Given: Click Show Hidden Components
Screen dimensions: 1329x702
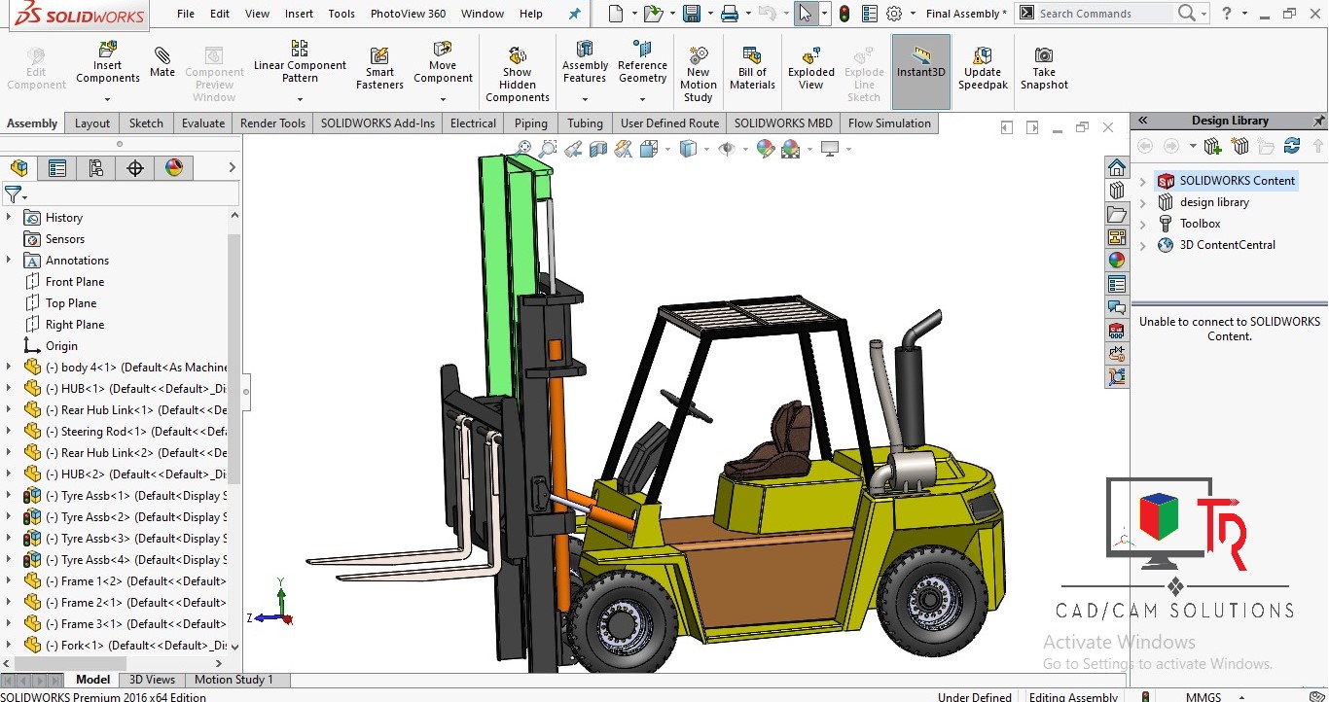Looking at the screenshot, I should coord(518,74).
